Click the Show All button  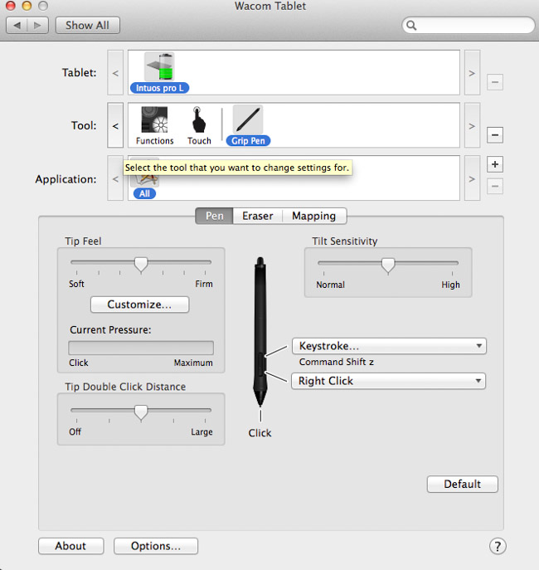88,26
